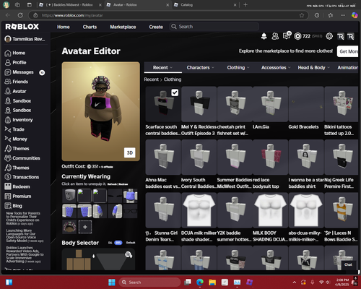Open the settings gear icon in header

pyautogui.click(x=329, y=36)
